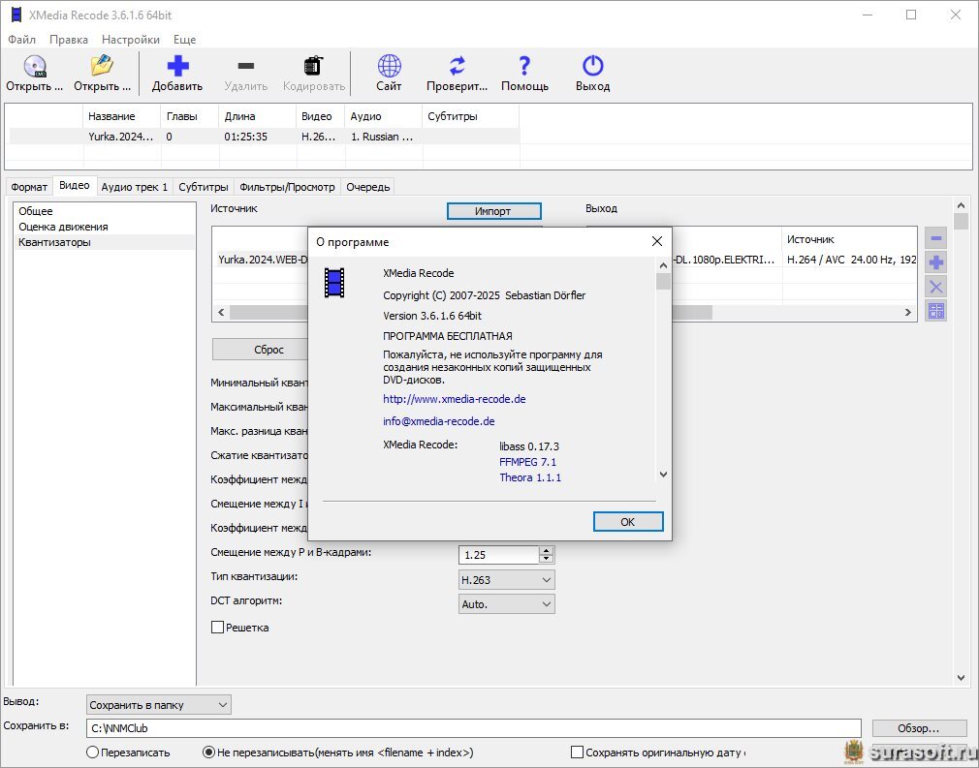Click the Проверить updates icon
The width and height of the screenshot is (979, 768).
pyautogui.click(x=457, y=67)
